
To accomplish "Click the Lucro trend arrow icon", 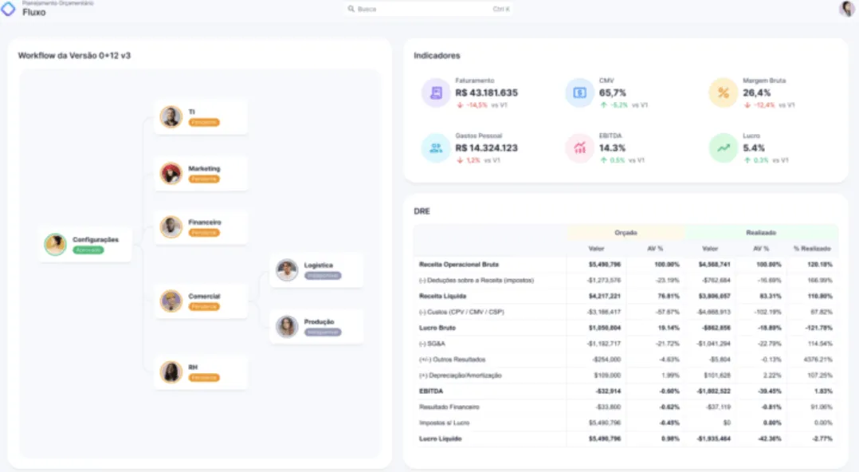I will pos(724,148).
